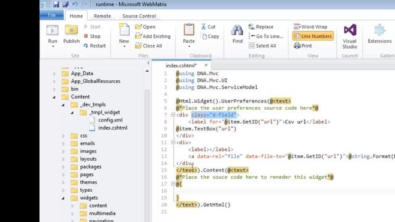This screenshot has width=395, height=222.
Task: Start the site
Action: click(92, 27)
